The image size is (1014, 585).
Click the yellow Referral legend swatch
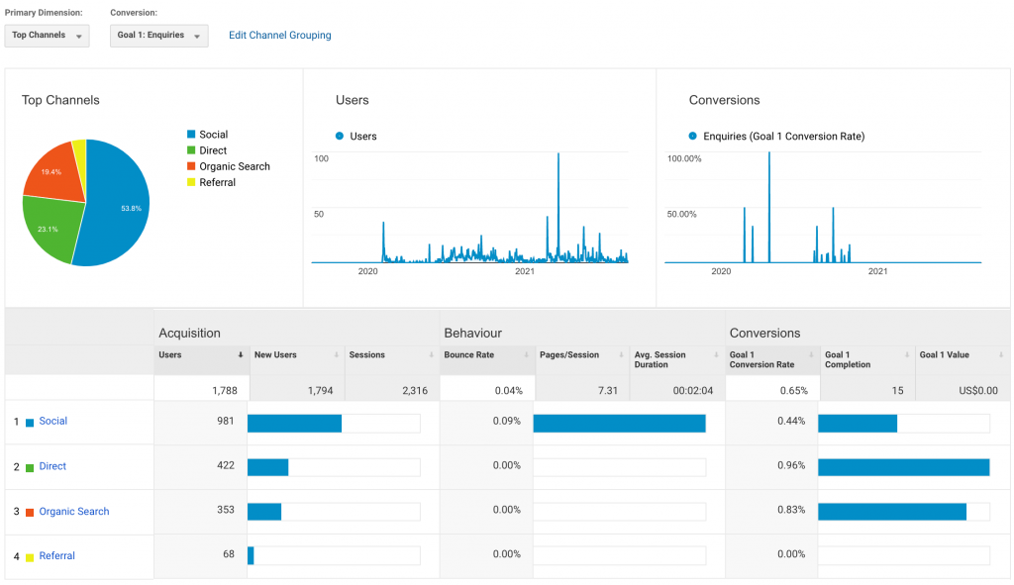191,183
